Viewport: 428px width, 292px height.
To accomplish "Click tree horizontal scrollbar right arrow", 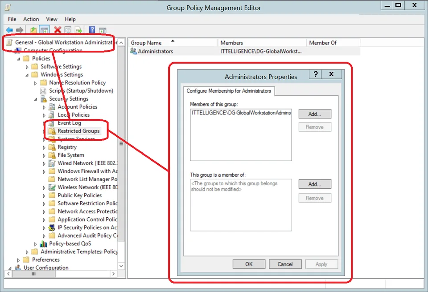I will (x=114, y=274).
